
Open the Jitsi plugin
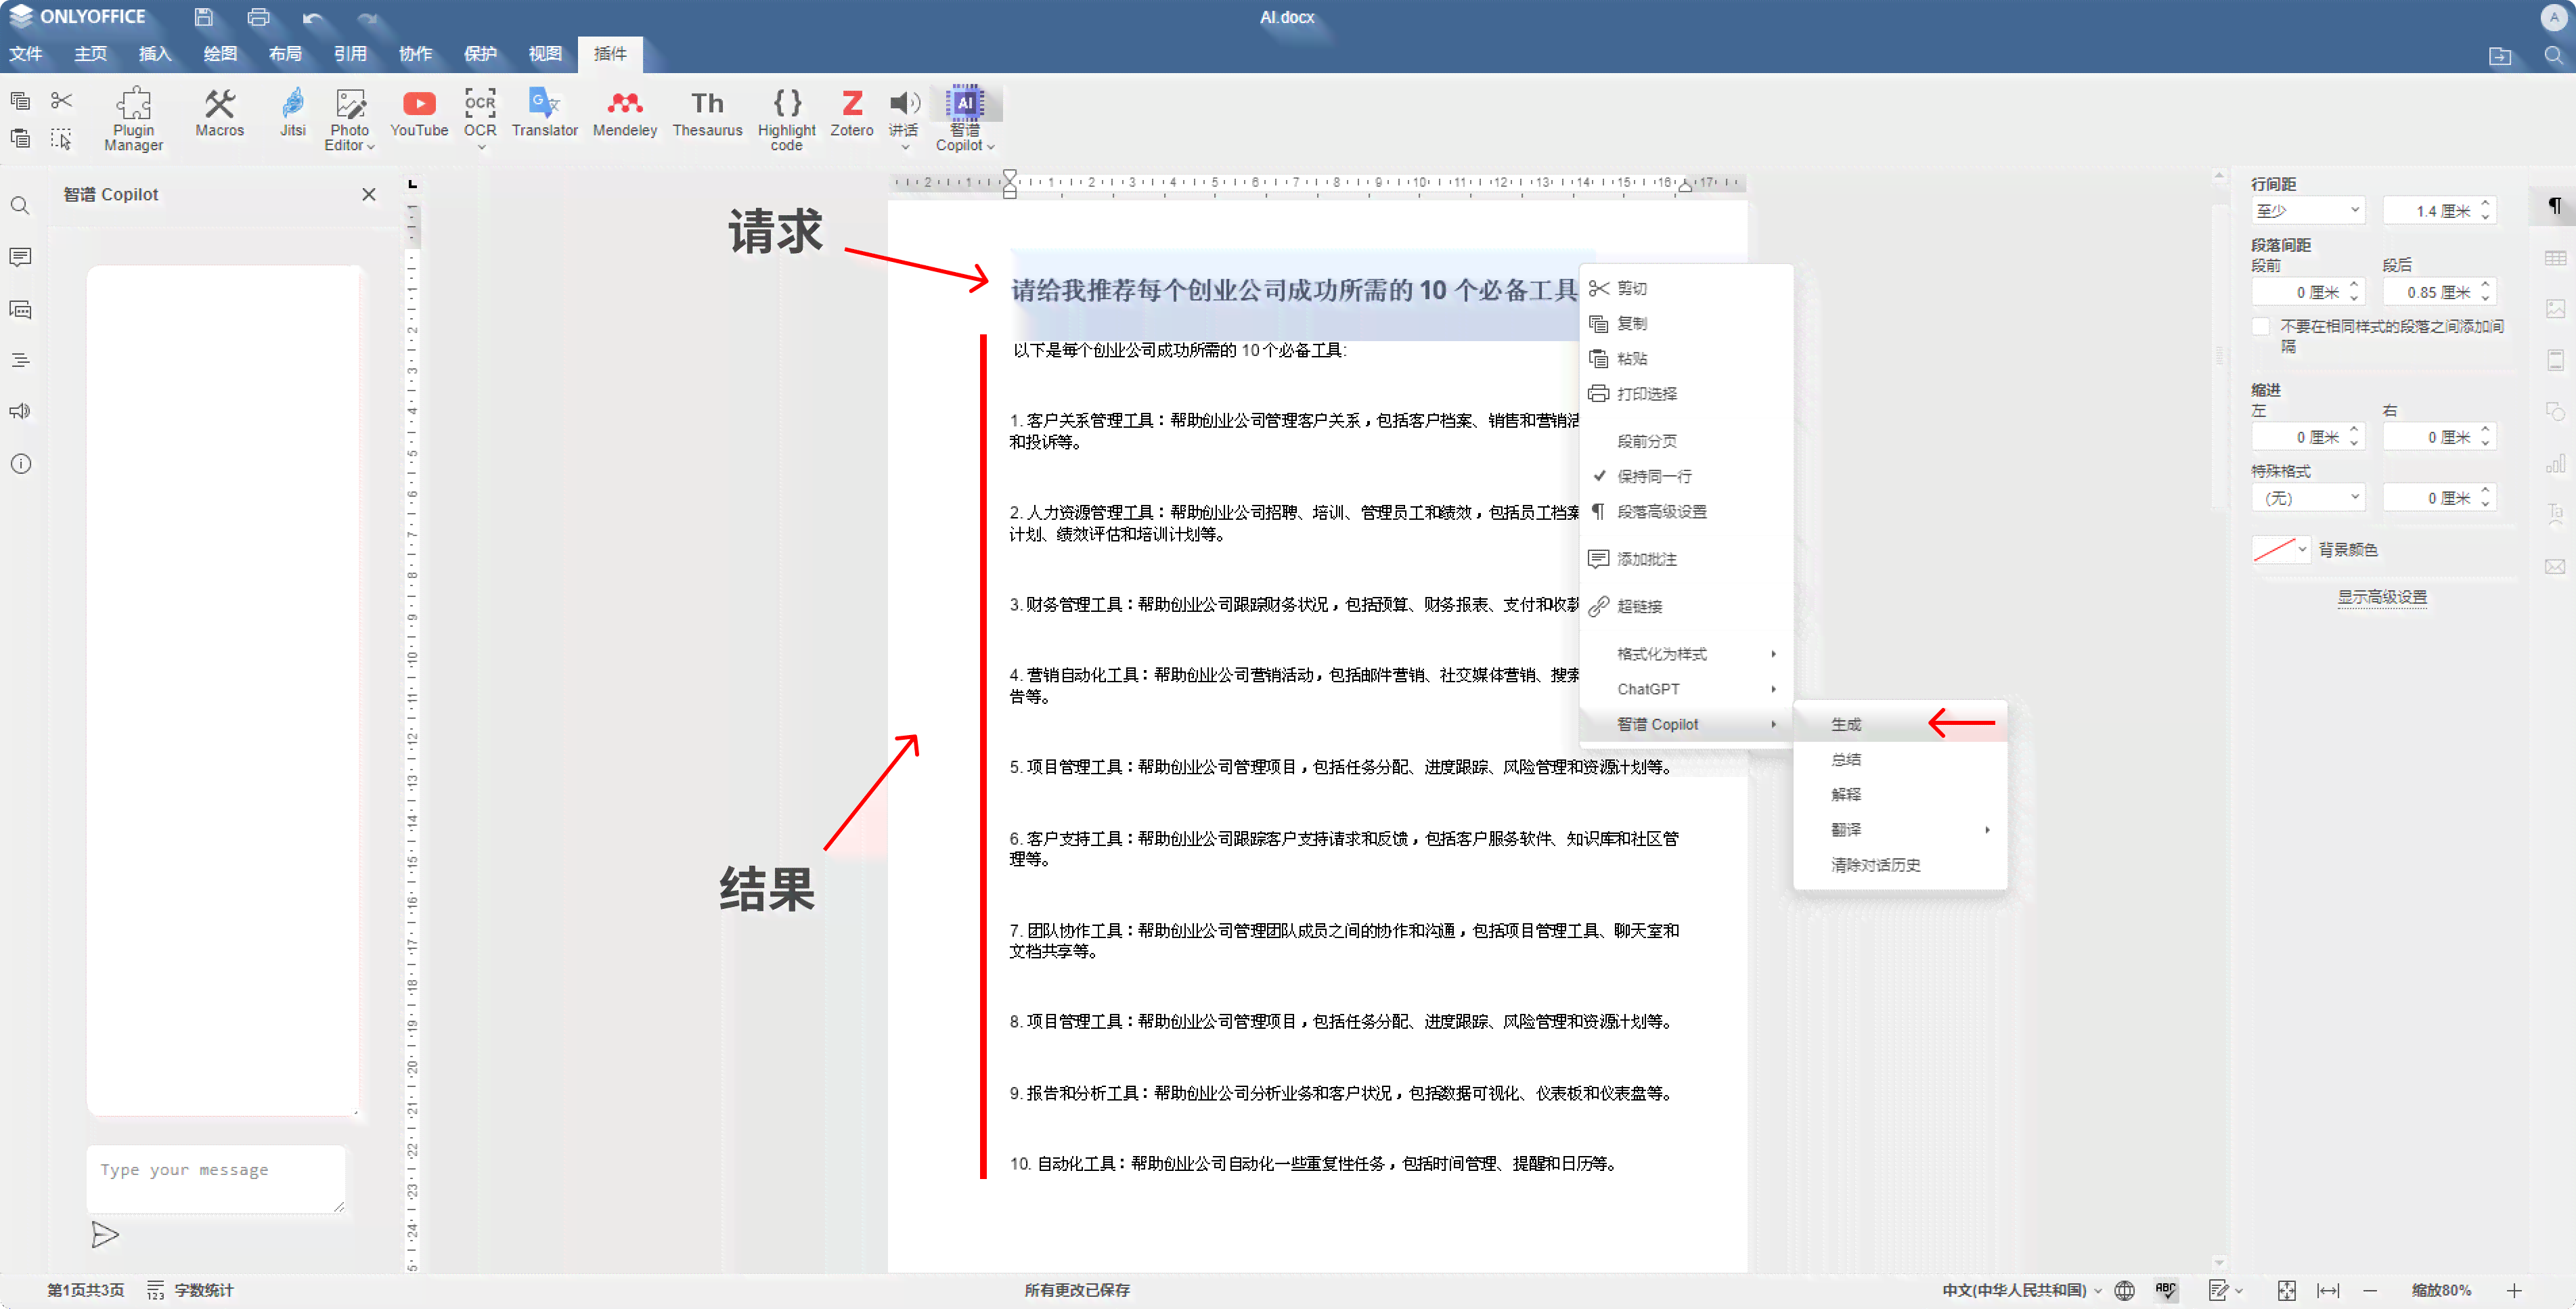[x=293, y=112]
